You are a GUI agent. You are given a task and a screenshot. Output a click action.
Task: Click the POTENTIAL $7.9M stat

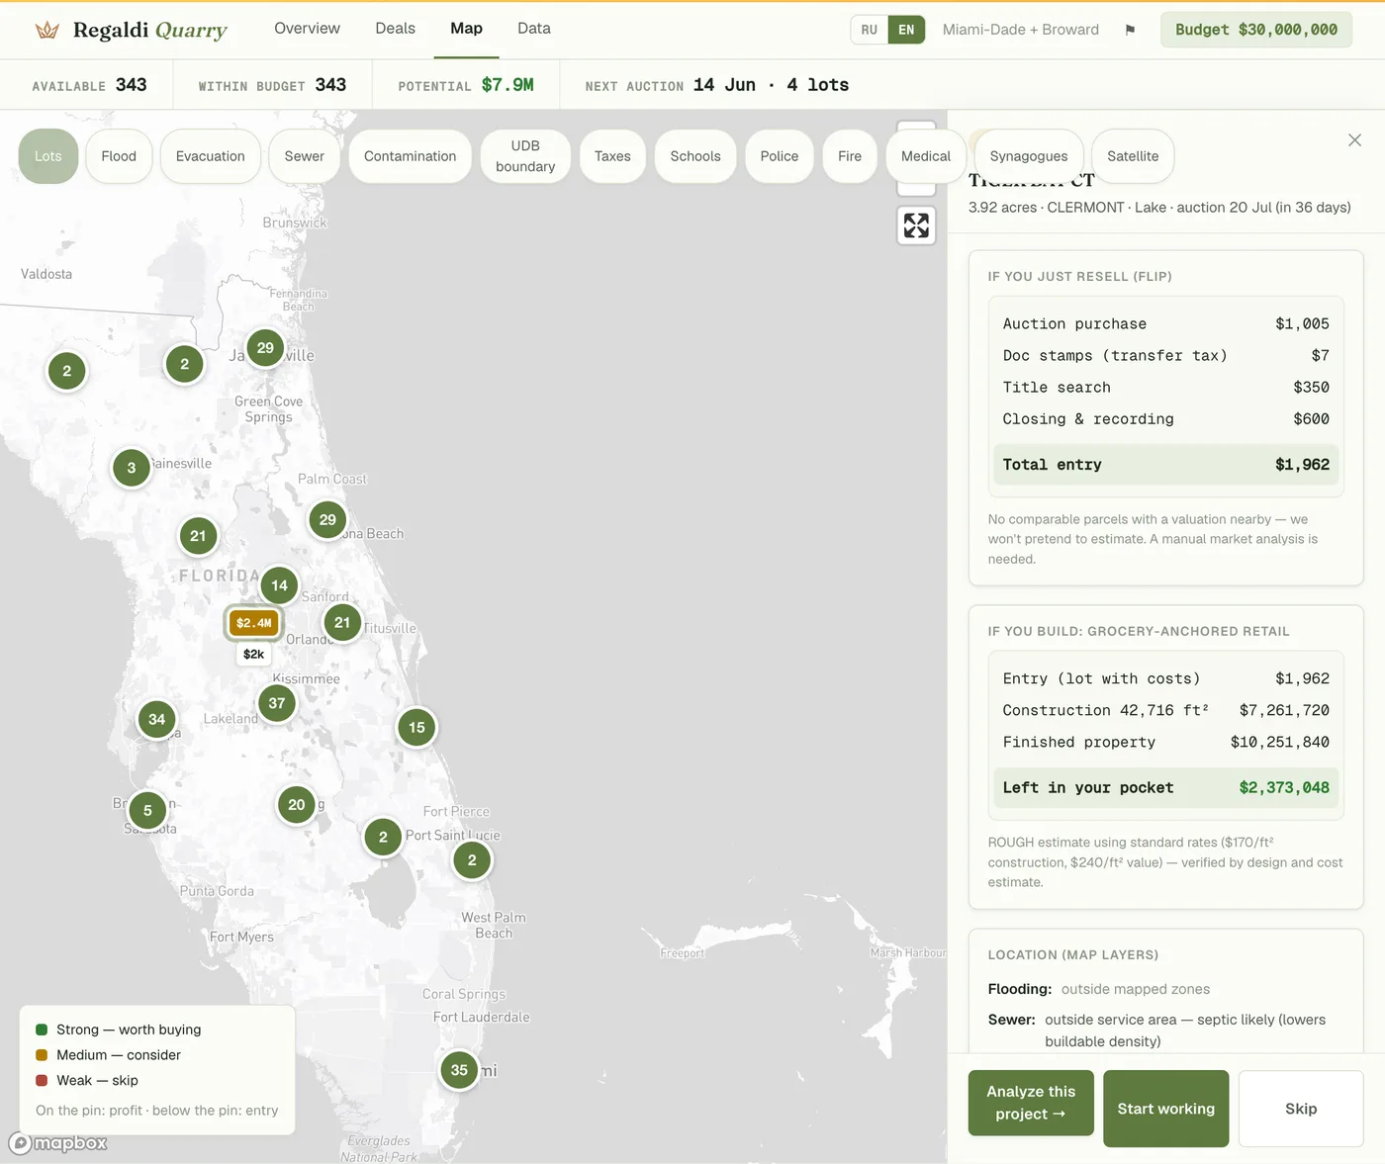[x=466, y=85]
